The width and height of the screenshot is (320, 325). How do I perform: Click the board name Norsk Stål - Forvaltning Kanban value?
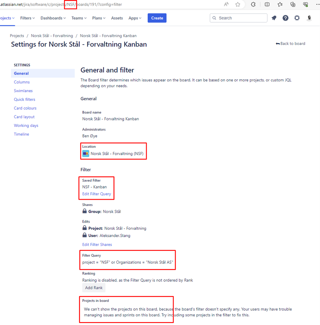[111, 119]
